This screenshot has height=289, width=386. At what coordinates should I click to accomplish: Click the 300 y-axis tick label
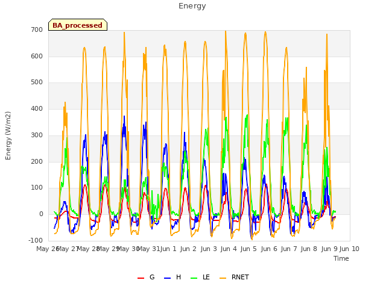click(37, 135)
